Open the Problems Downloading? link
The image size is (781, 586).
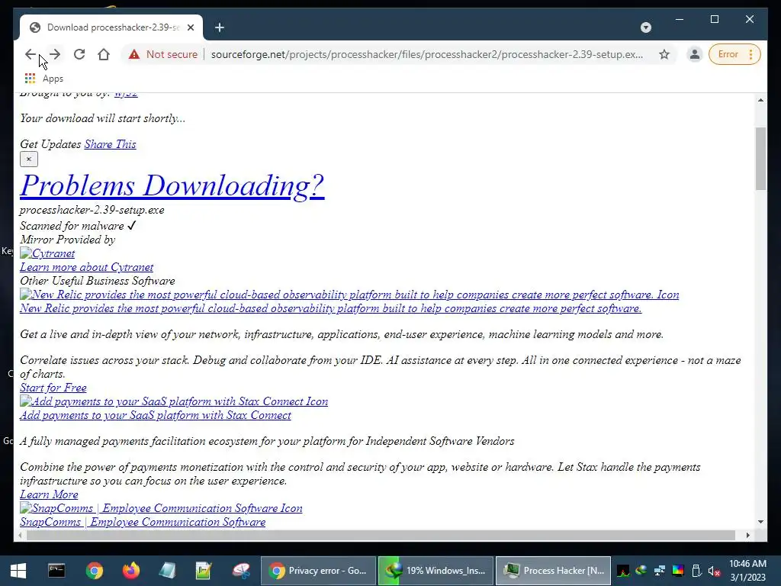click(x=172, y=185)
